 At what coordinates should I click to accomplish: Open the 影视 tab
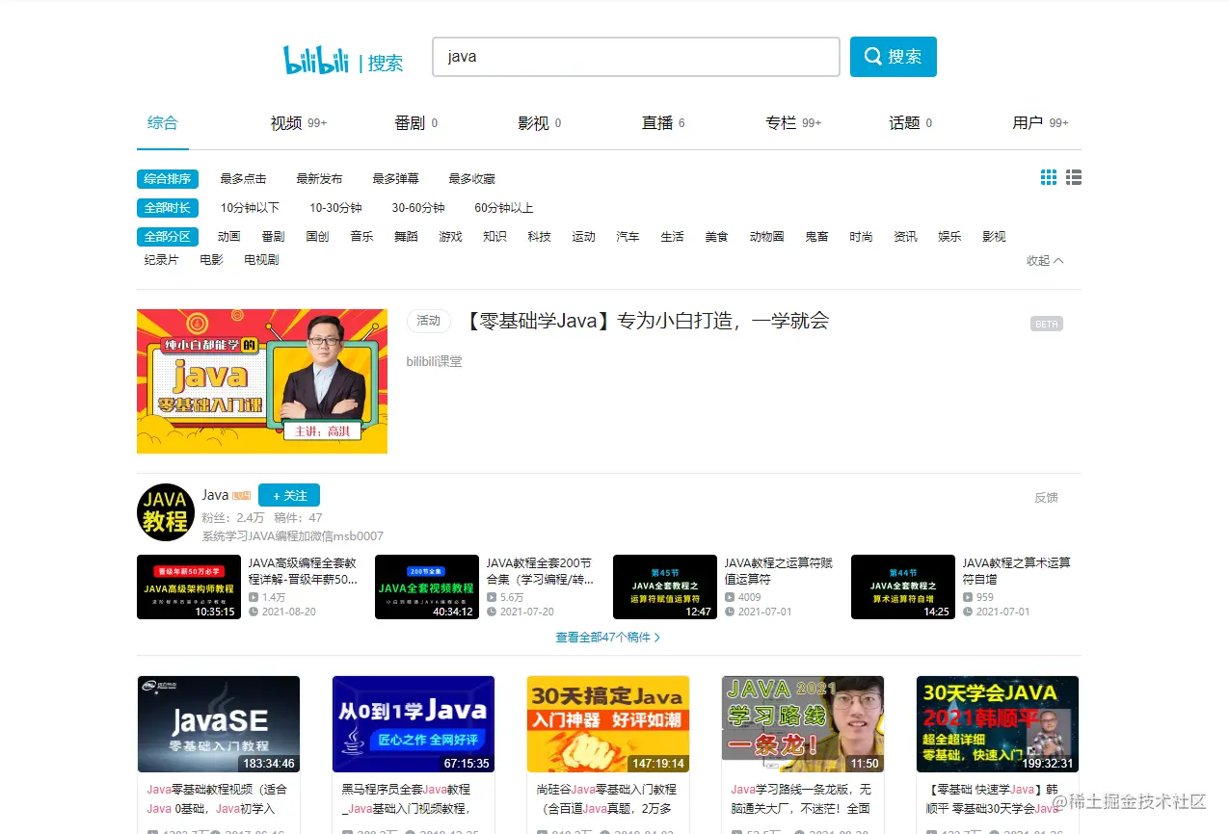(x=540, y=123)
